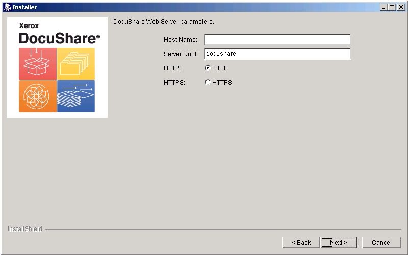The width and height of the screenshot is (408, 255).
Task: Click the Xerox DocuShare logo image
Action: click(x=57, y=67)
